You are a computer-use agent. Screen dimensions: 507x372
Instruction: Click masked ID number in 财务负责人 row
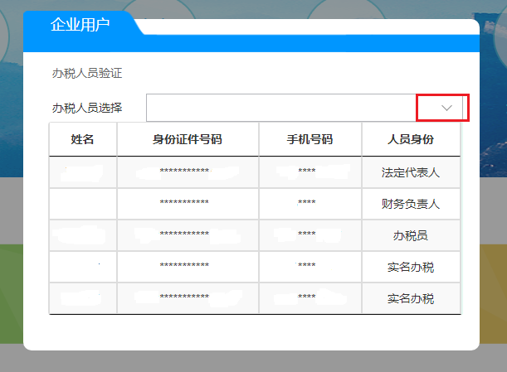pyautogui.click(x=184, y=204)
